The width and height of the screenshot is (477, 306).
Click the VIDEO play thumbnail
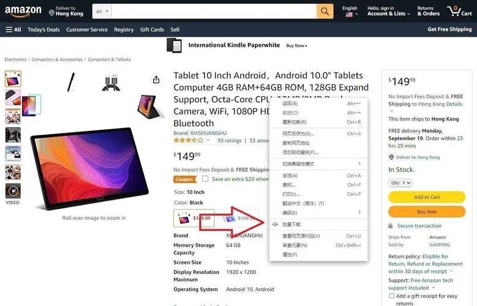point(13,191)
